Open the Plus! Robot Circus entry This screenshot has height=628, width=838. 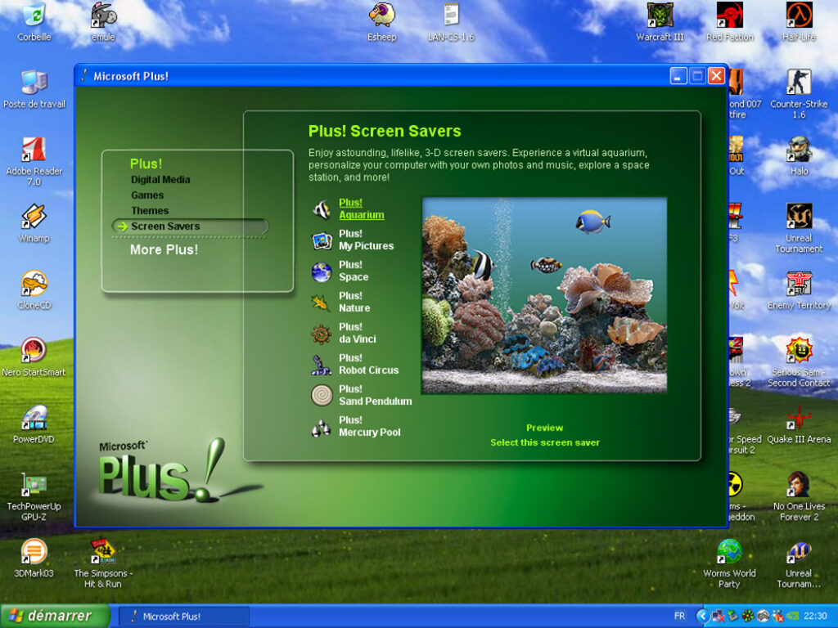tap(369, 364)
